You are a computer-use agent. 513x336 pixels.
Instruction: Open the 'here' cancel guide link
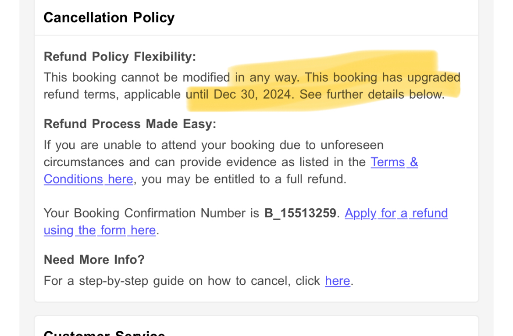pyautogui.click(x=337, y=281)
